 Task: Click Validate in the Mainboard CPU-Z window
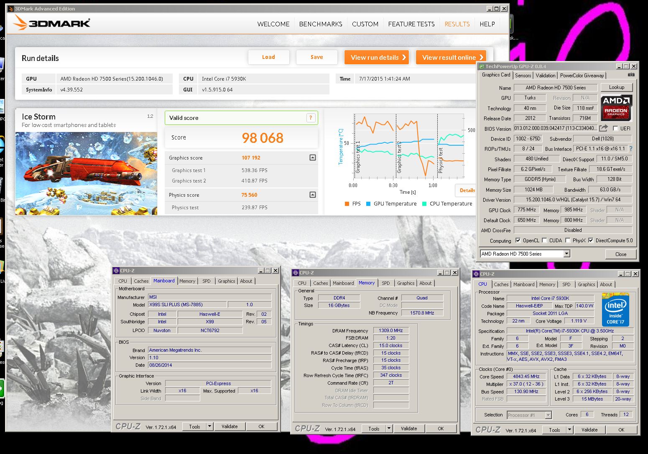click(230, 426)
